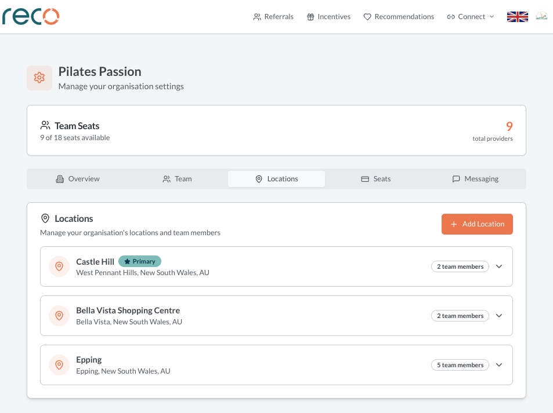Click the Add Location button

477,224
